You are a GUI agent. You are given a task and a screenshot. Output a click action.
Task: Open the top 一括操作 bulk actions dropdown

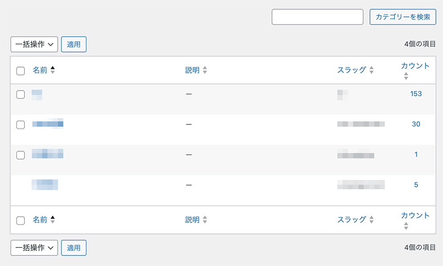tap(34, 44)
